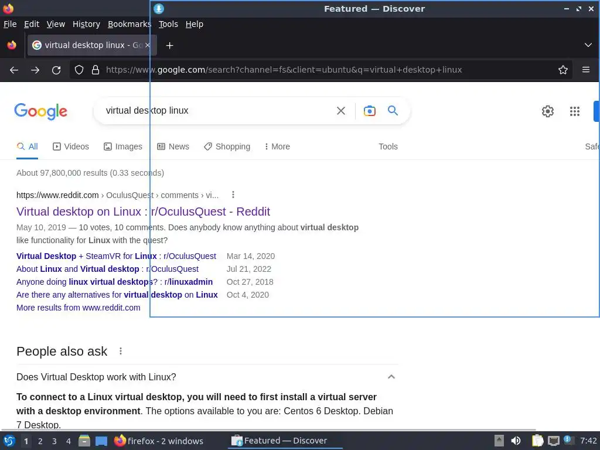Collapse the Does Virtual Desktop work question
The width and height of the screenshot is (600, 450).
391,377
